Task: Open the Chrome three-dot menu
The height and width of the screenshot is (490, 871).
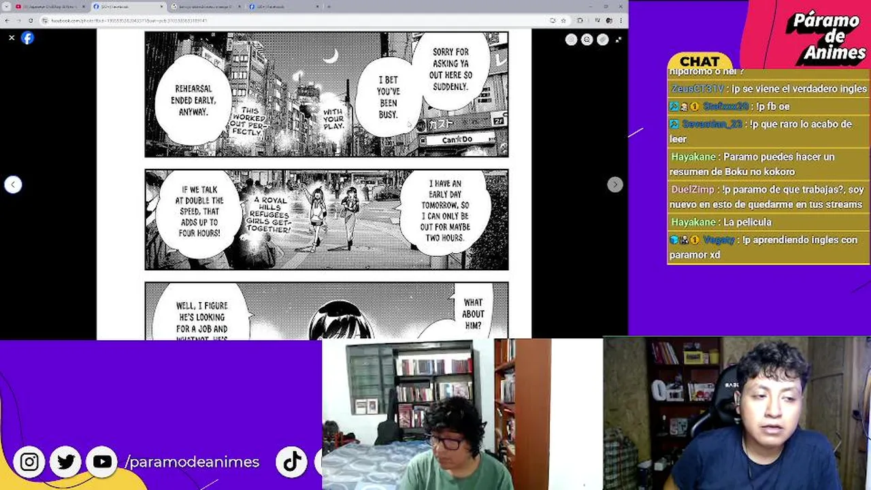Action: 621,20
